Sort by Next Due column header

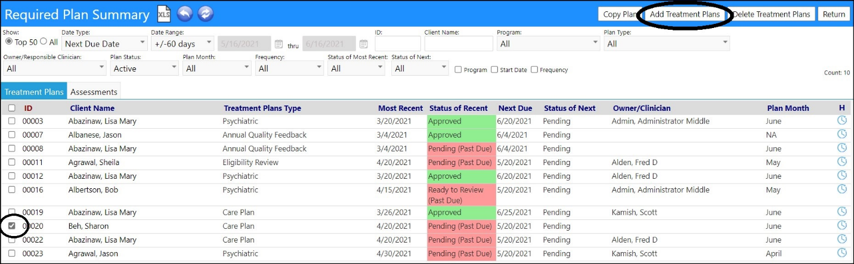coord(515,108)
